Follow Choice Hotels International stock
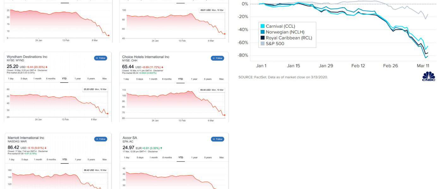This screenshot has width=442, height=189. pos(218,58)
